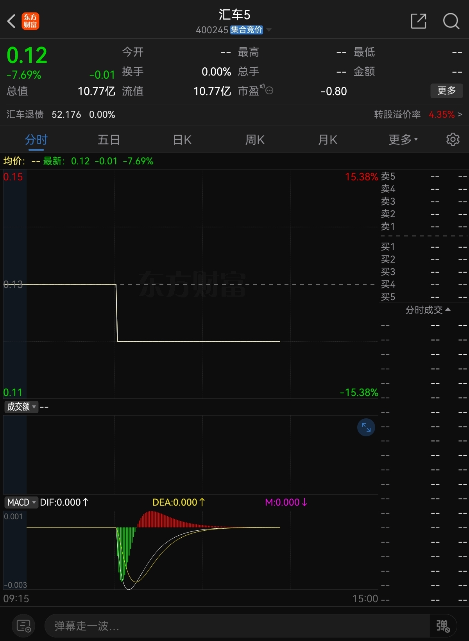Tap the 15:00 end time label
The image size is (469, 641).
point(365,599)
